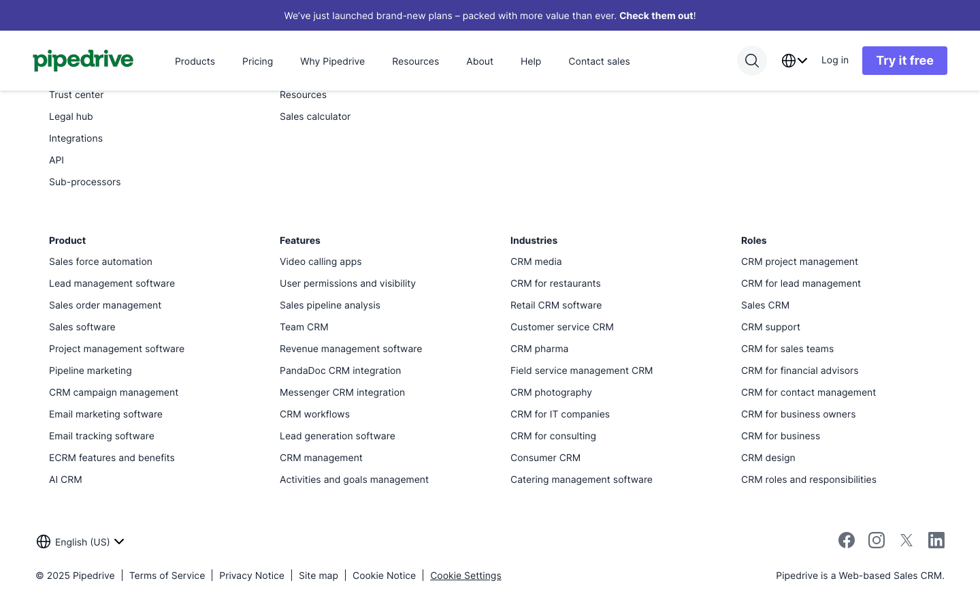
Task: Open CRM for restaurants link
Action: [555, 283]
